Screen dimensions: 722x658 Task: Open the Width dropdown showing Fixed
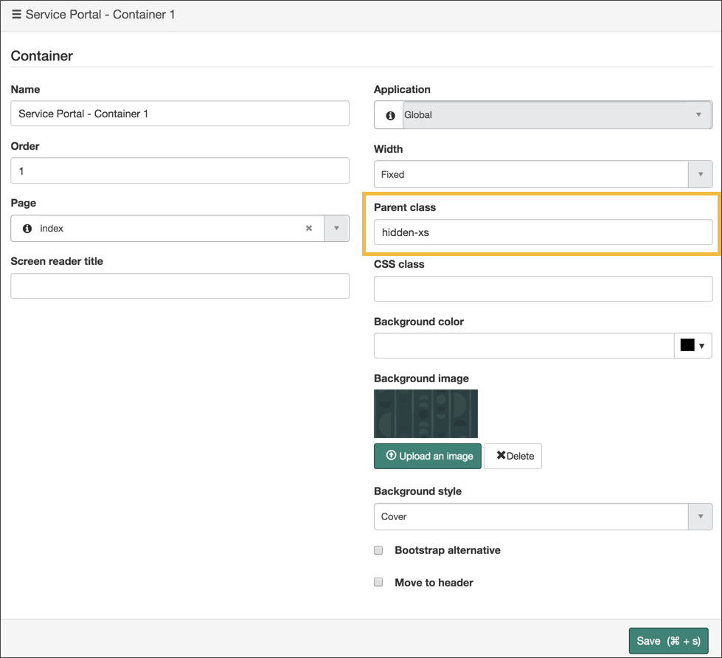(x=699, y=174)
